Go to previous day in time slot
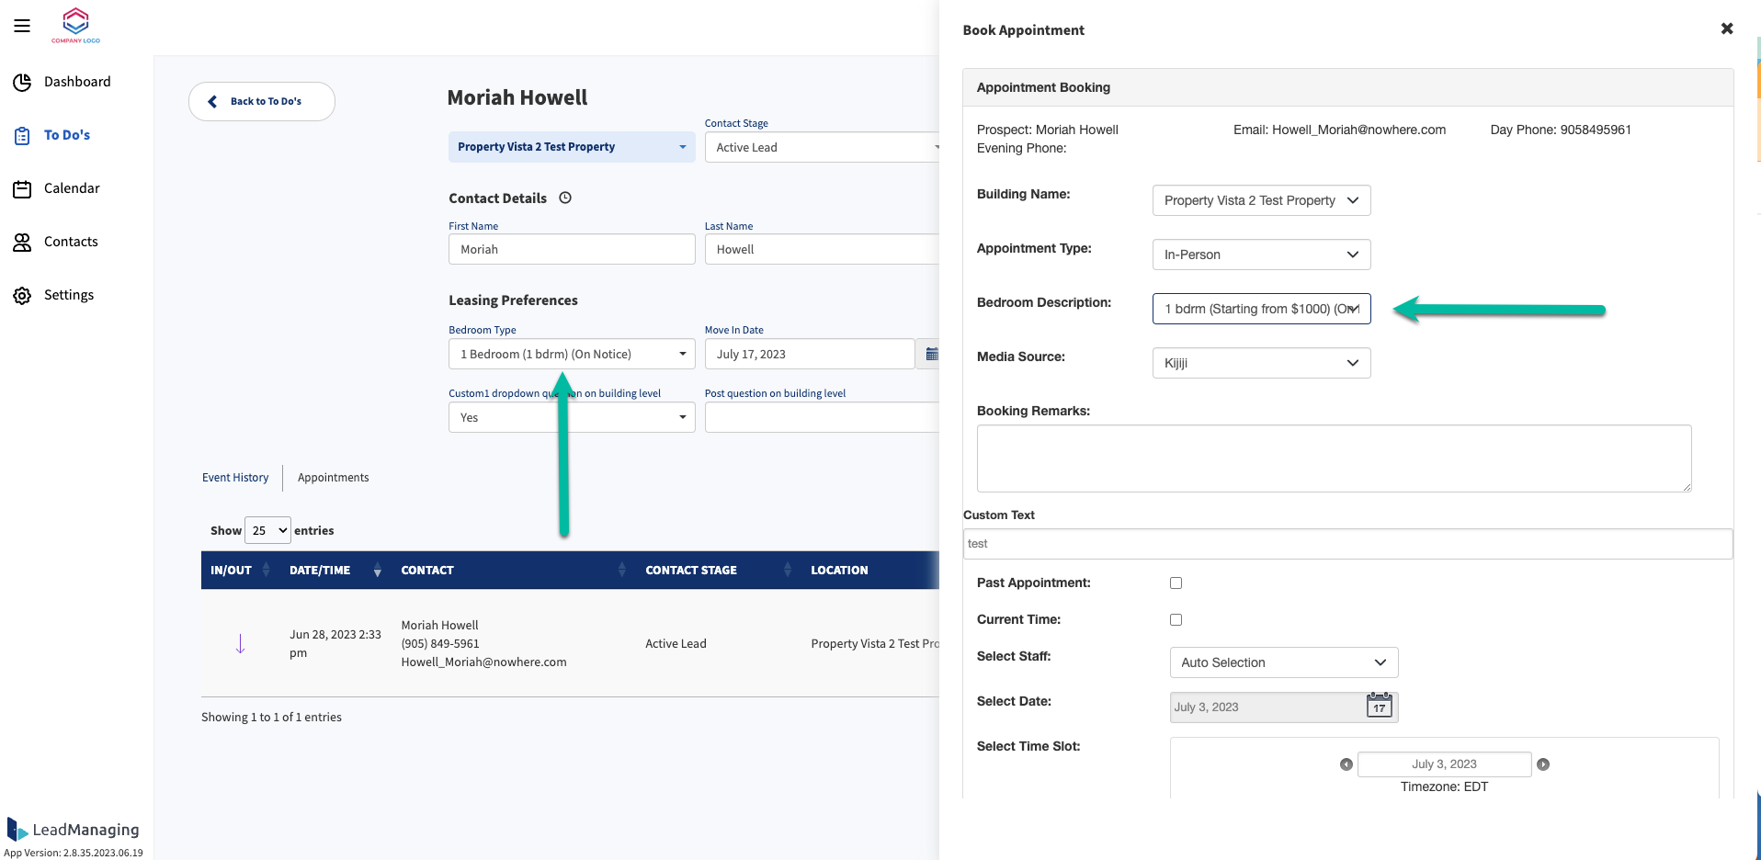Screen dimensions: 1761x860 point(1346,764)
